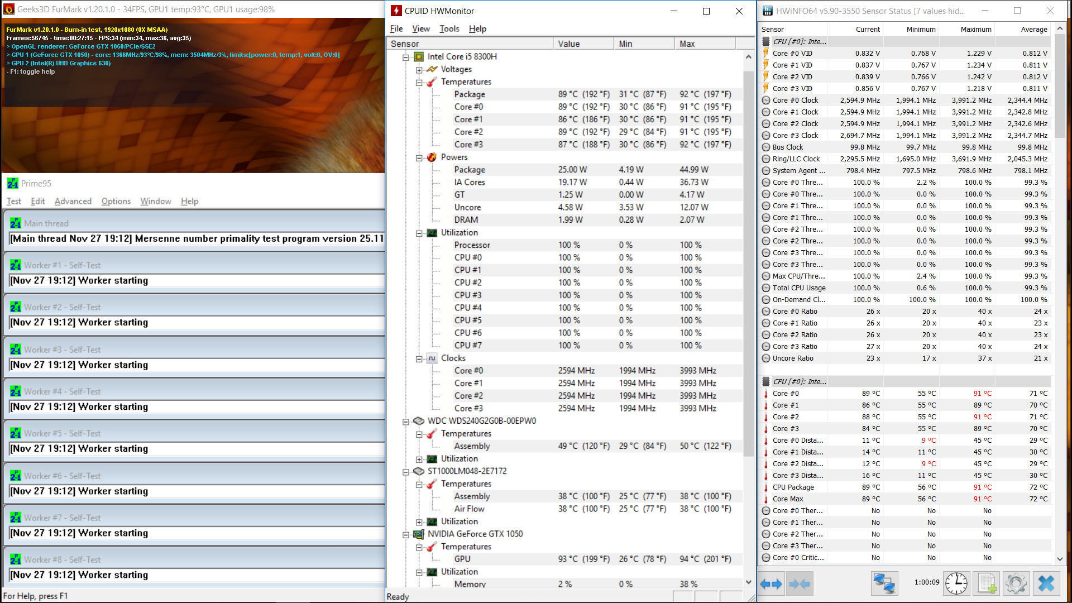This screenshot has height=603, width=1072.
Task: Click the Voltages icon under Intel Core i5
Action: (432, 69)
